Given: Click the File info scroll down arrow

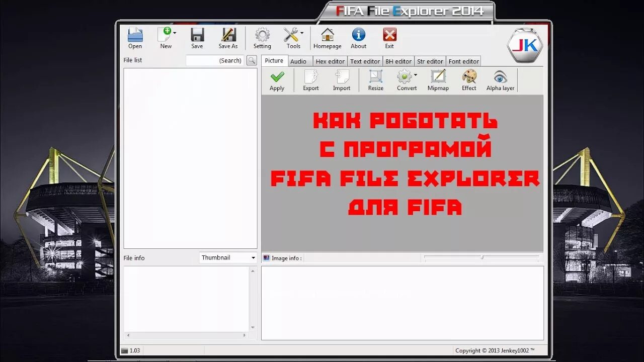Looking at the screenshot, I should coord(253,327).
